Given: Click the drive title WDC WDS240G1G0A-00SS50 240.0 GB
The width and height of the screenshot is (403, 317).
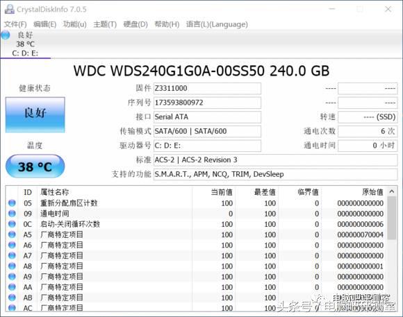Looking at the screenshot, I should (201, 71).
